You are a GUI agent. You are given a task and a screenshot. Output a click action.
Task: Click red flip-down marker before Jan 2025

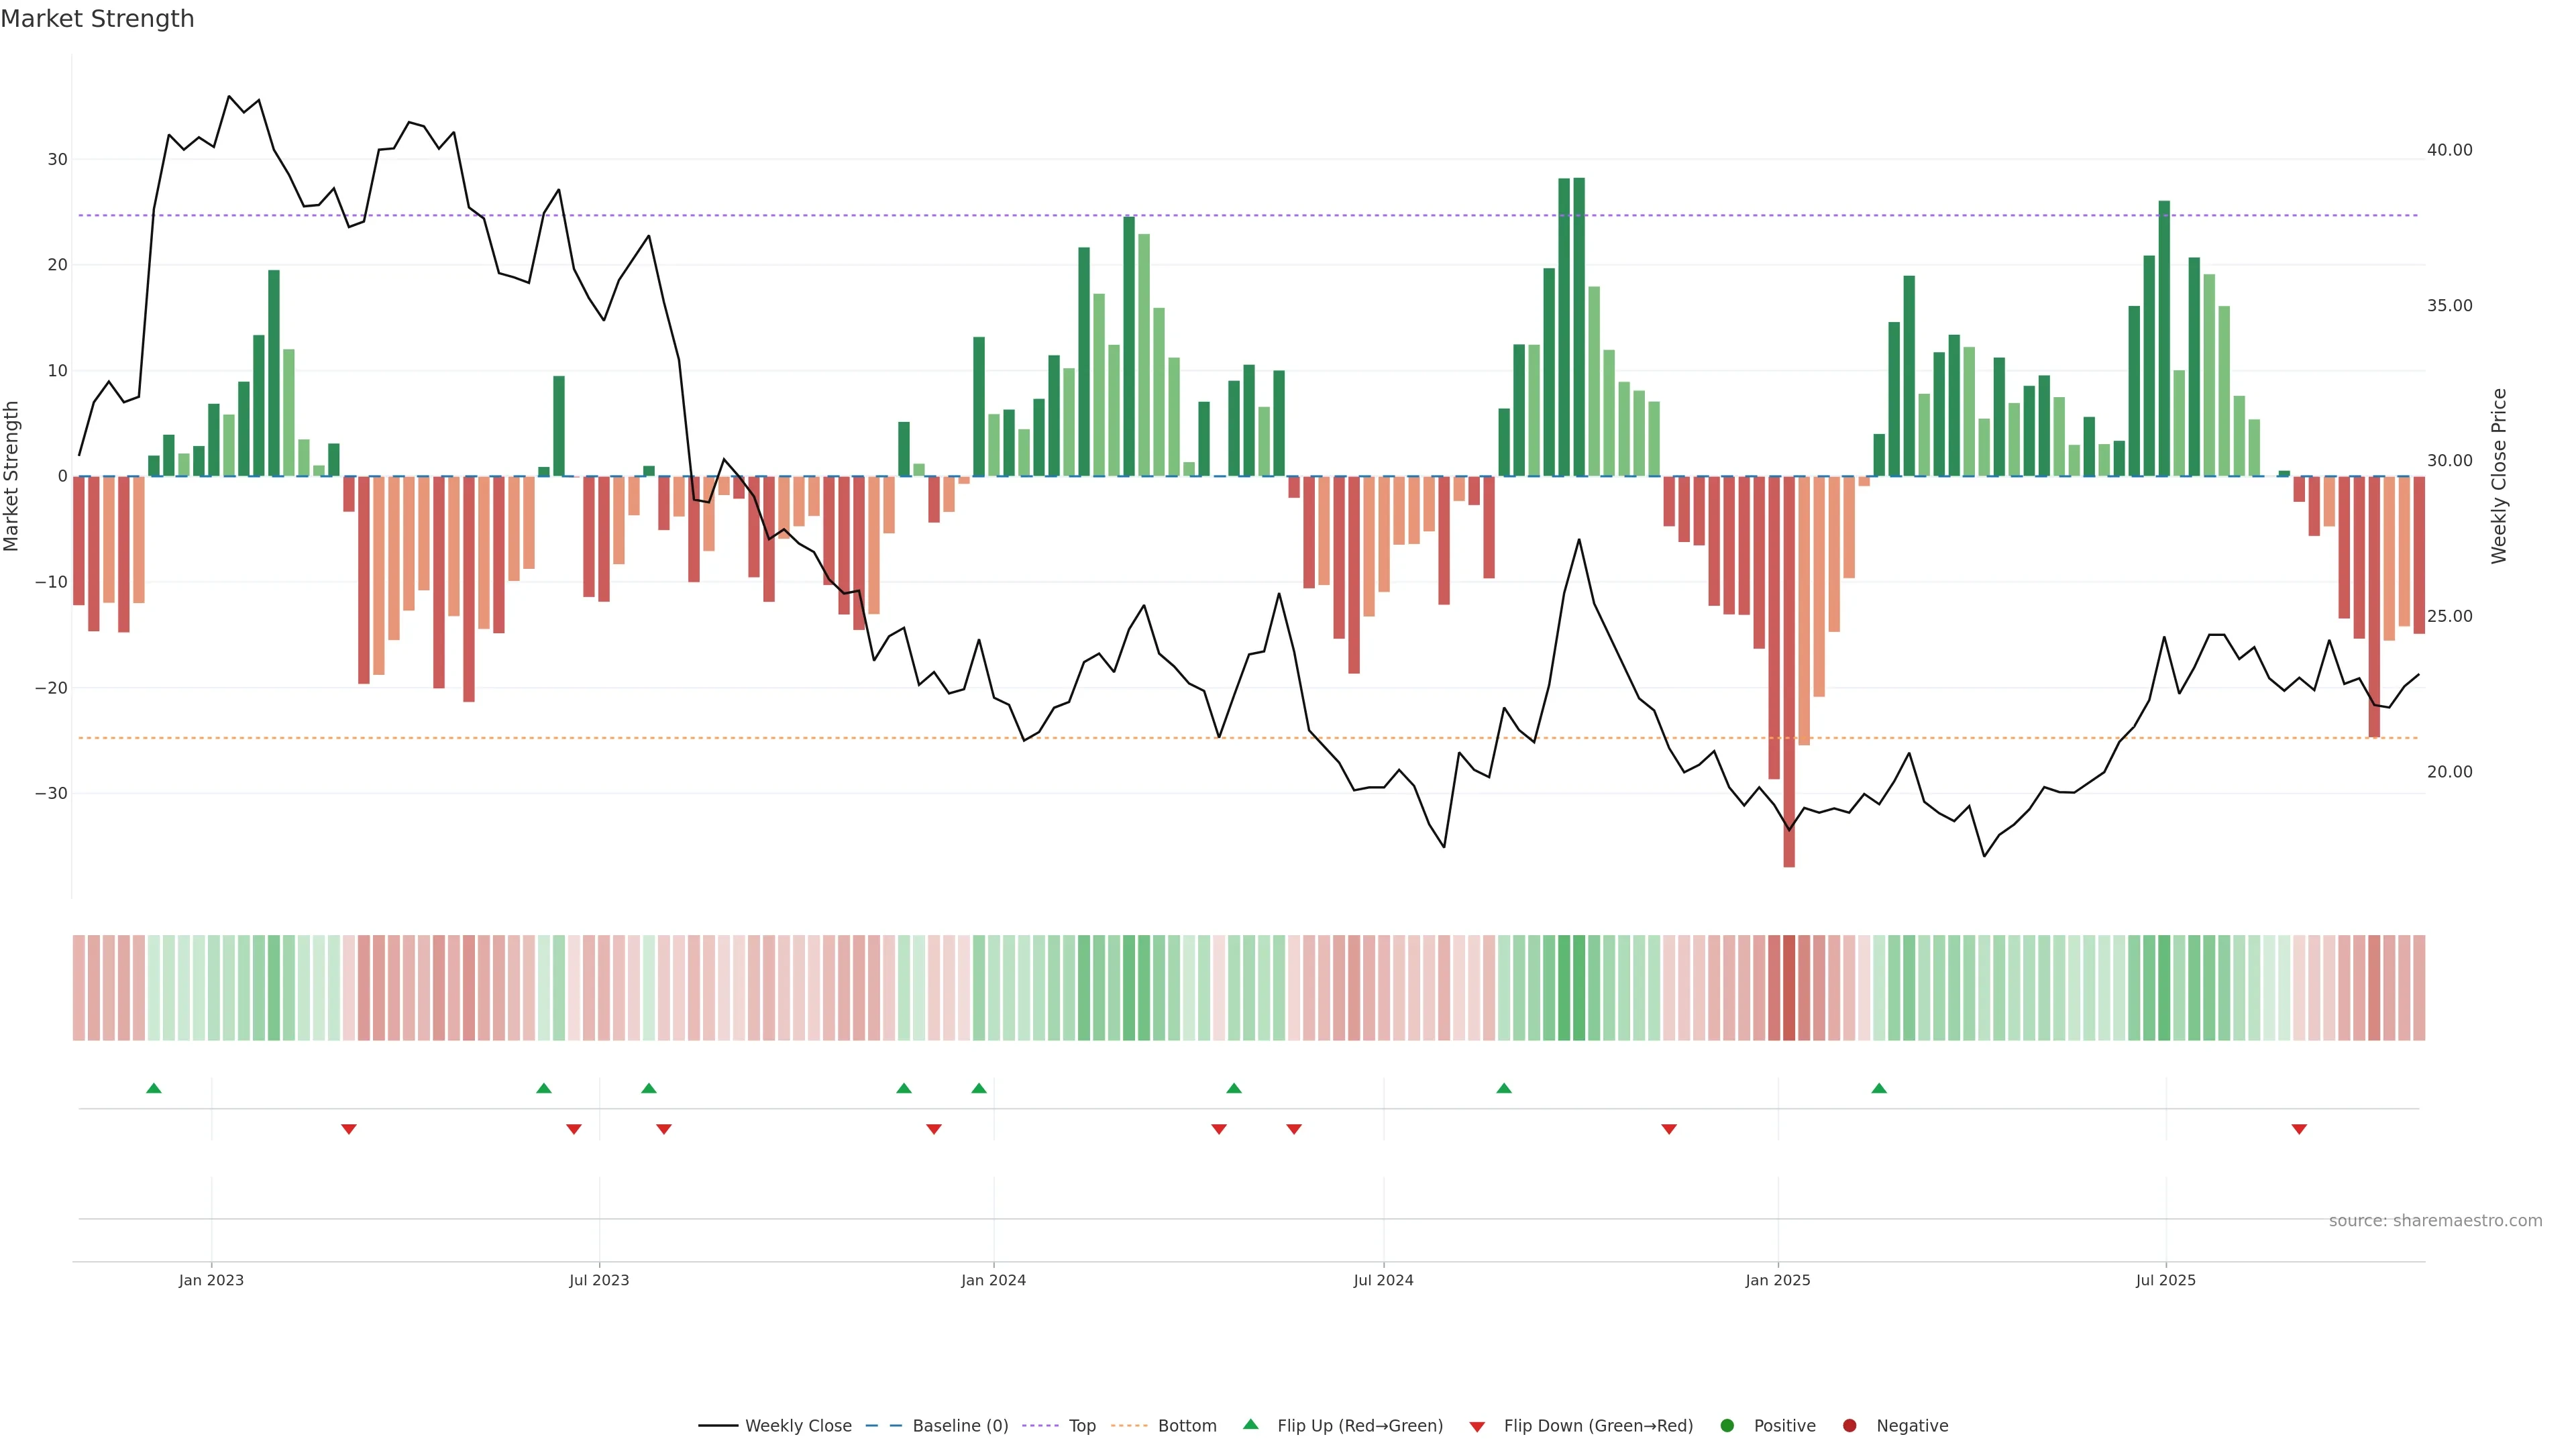tap(1669, 1129)
